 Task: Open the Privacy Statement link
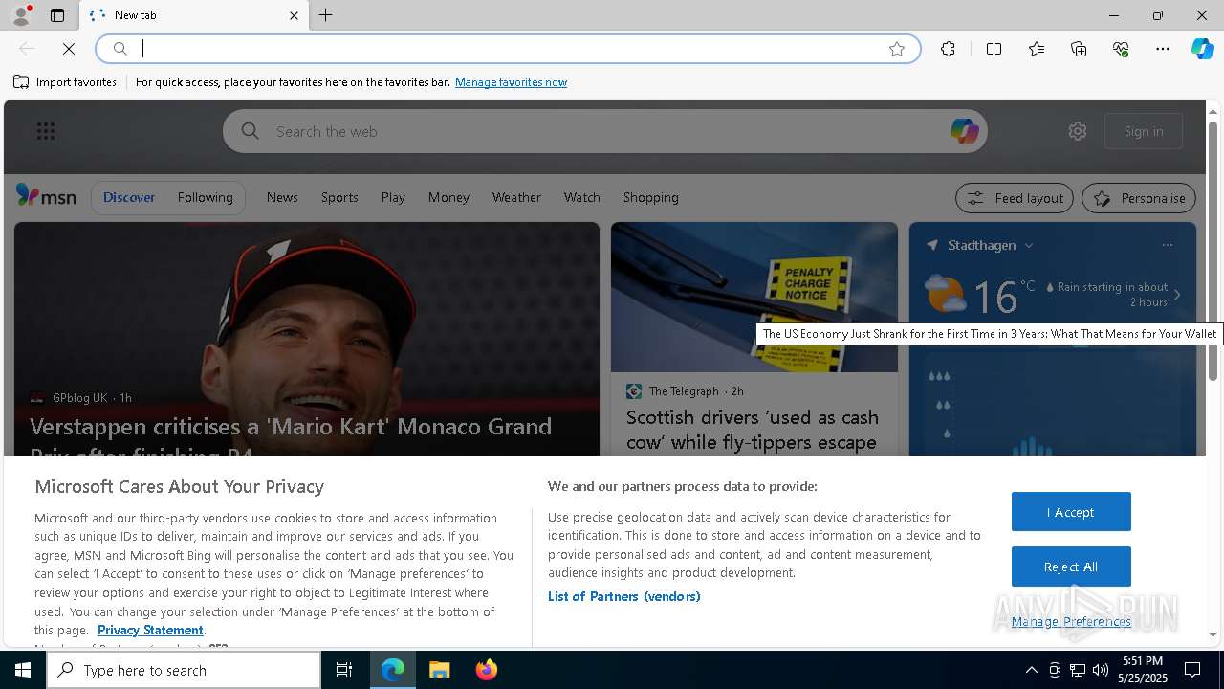(x=150, y=630)
